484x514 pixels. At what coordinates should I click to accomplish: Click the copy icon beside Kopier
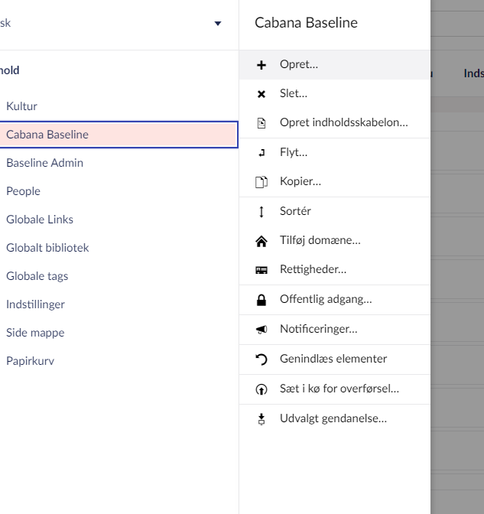point(261,182)
